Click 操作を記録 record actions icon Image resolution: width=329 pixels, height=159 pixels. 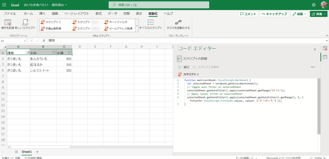pos(8,23)
